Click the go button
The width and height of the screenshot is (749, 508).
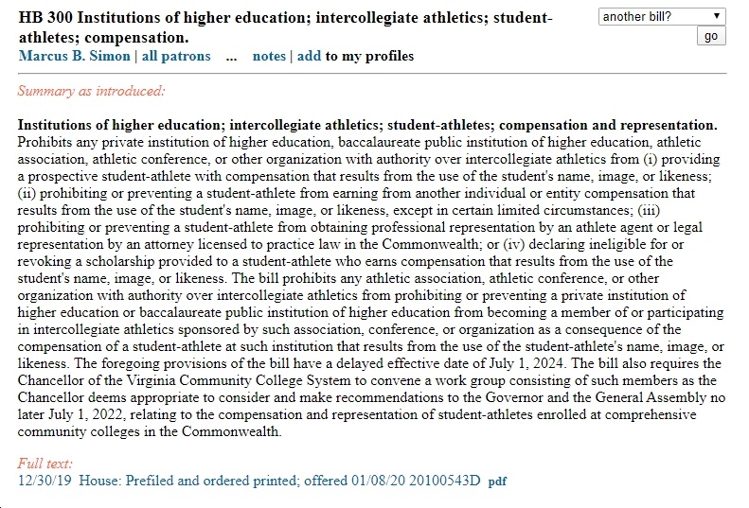[711, 36]
